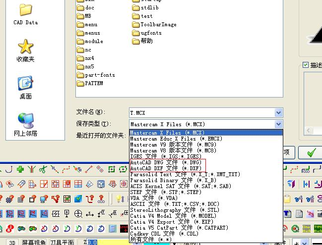The image size is (322, 245).
Task: Select Catia V5 CatPart 文件 option
Action: tap(206, 228)
